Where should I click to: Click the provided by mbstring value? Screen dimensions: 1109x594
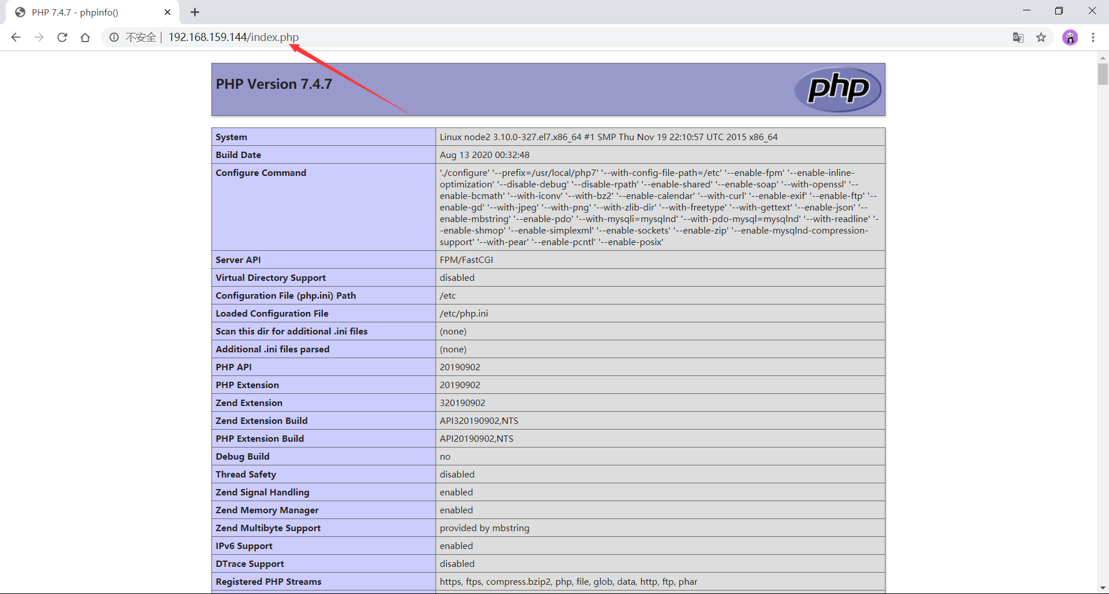pos(484,528)
